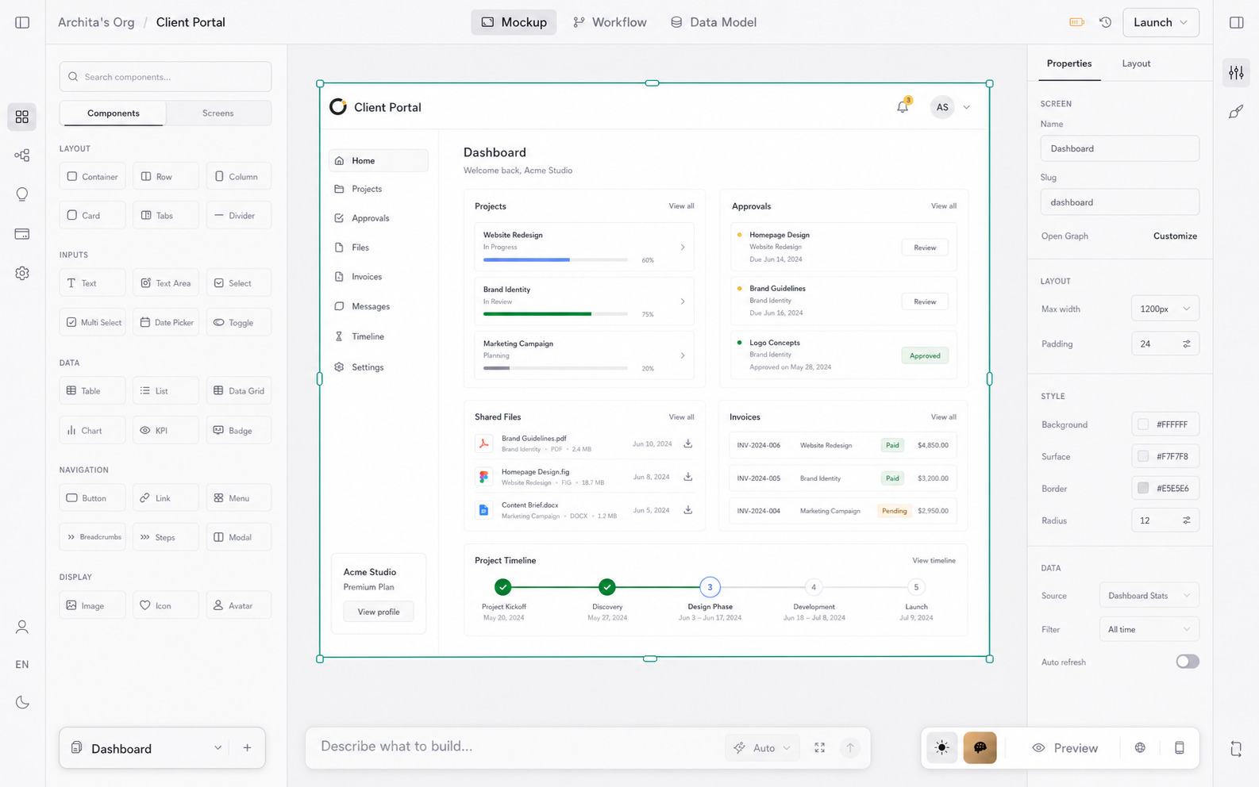Viewport: 1259px width, 787px height.
Task: Click the Surface color swatch
Action: (x=1143, y=456)
